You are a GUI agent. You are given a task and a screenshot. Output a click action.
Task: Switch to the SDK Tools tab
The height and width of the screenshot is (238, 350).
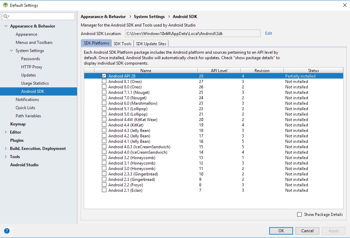pos(122,44)
